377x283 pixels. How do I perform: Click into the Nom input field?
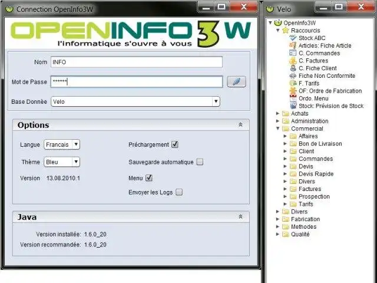(136, 62)
